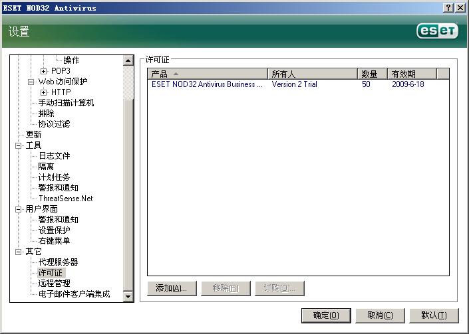Open 排除 settings in the tree

(47, 114)
